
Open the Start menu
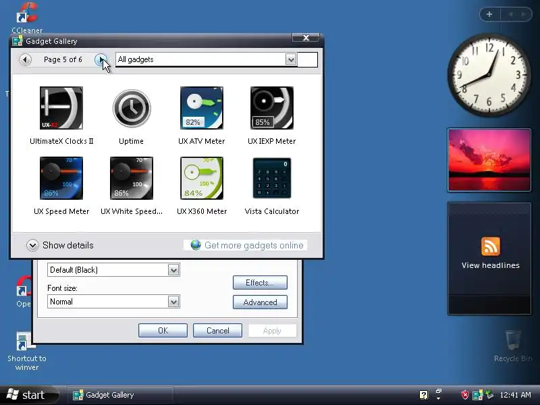point(28,395)
